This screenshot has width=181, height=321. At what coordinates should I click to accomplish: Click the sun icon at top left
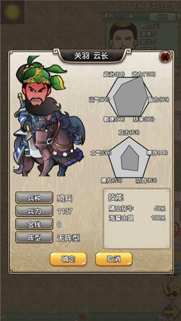(x=12, y=12)
